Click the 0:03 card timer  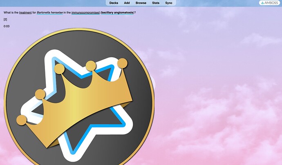click(x=7, y=26)
